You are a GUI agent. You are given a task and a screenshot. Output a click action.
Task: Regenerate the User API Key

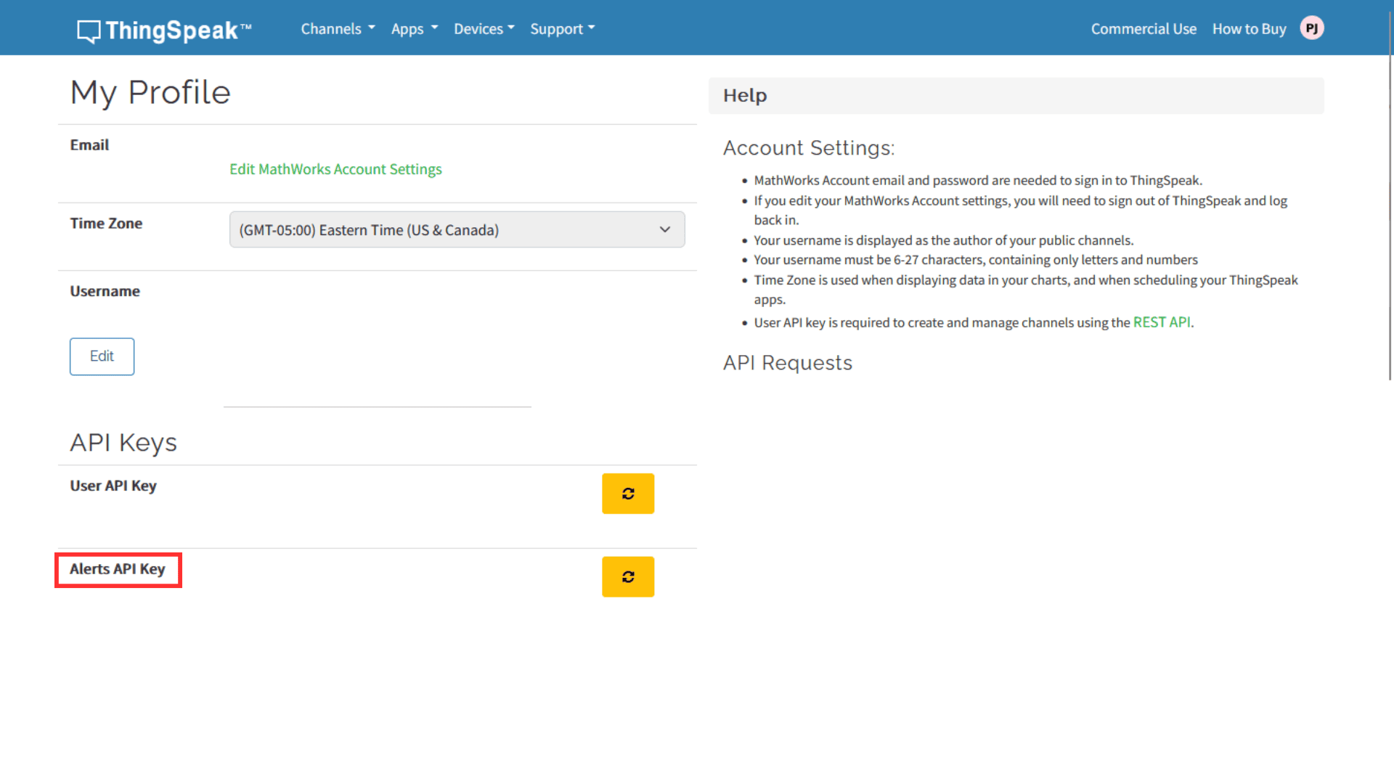click(628, 494)
